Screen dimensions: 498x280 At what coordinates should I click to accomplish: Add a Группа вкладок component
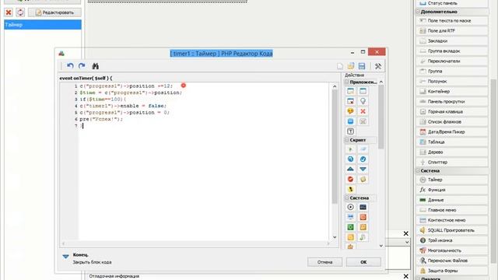coord(452,51)
